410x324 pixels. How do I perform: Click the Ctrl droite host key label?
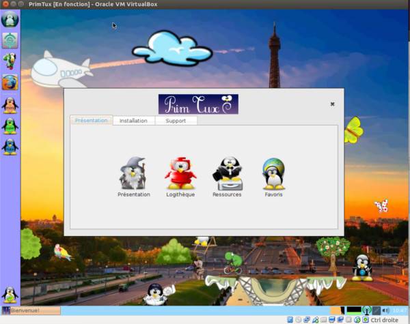[x=384, y=320]
